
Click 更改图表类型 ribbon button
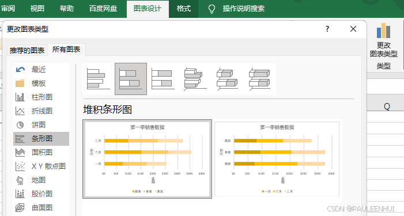click(x=384, y=40)
